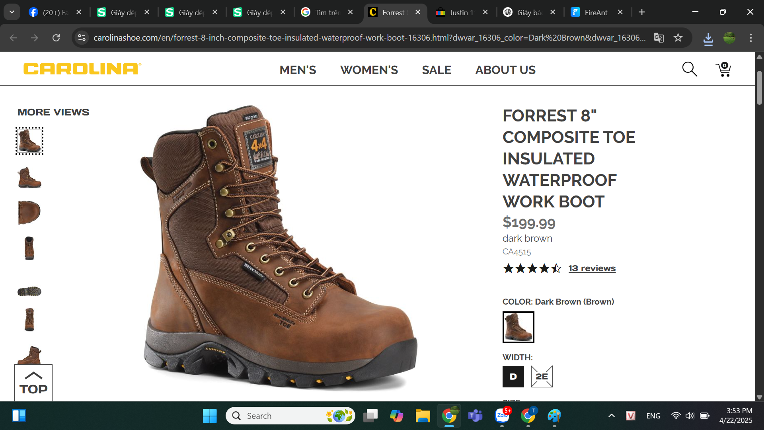Switch to the Google search tab
Image resolution: width=764 pixels, height=430 pixels.
point(326,12)
